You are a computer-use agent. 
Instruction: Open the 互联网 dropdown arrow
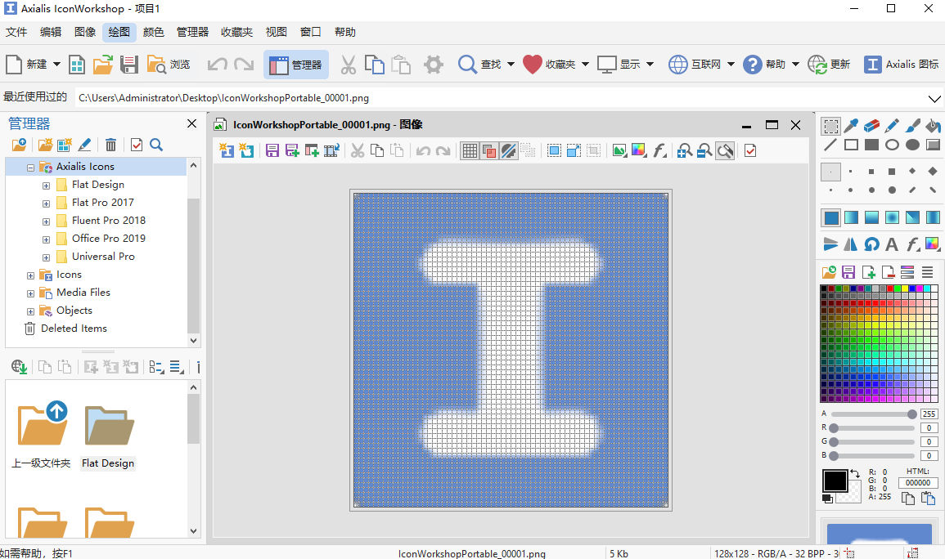coord(731,65)
